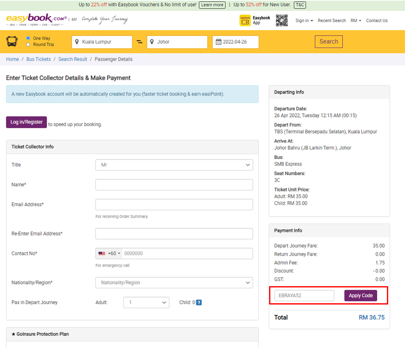This screenshot has width=405, height=348.
Task: Click the Apply Code button
Action: (x=361, y=295)
